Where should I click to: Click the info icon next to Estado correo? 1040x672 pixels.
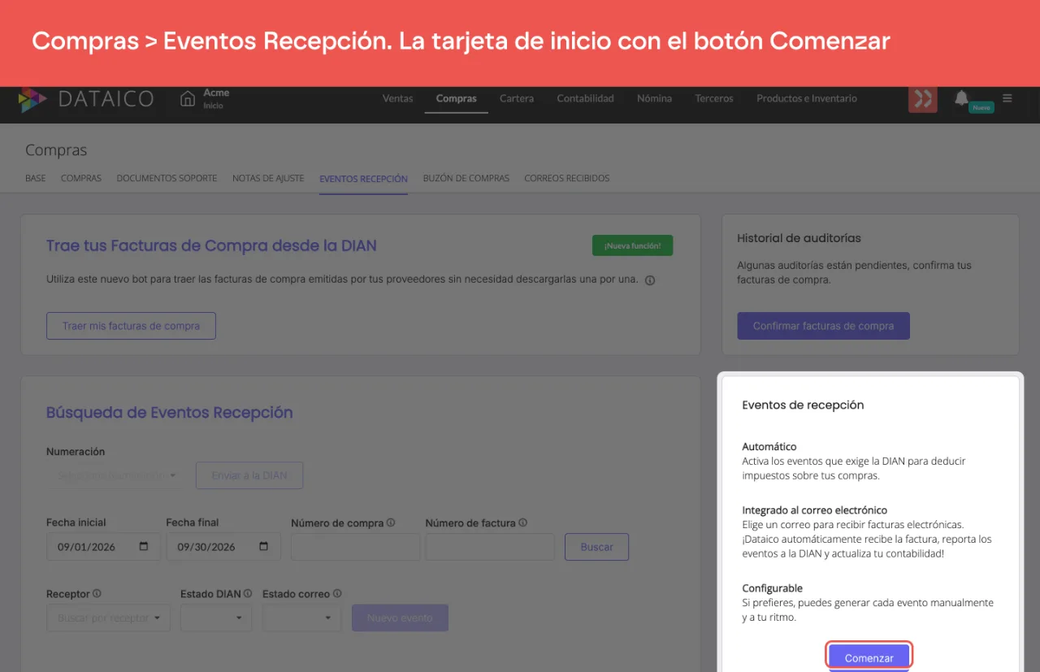[337, 594]
